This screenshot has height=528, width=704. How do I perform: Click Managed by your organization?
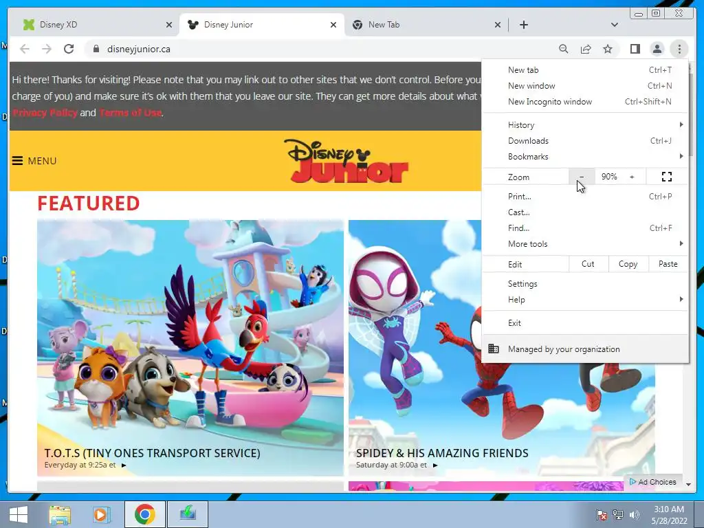pyautogui.click(x=584, y=349)
